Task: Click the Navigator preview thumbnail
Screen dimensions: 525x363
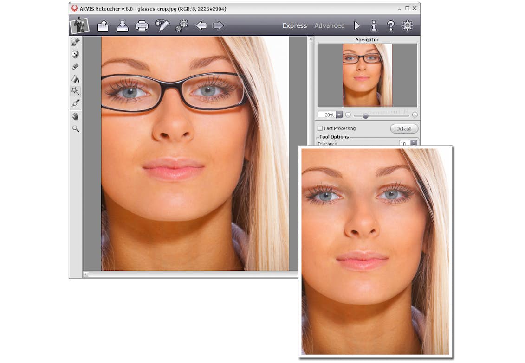Action: 367,75
